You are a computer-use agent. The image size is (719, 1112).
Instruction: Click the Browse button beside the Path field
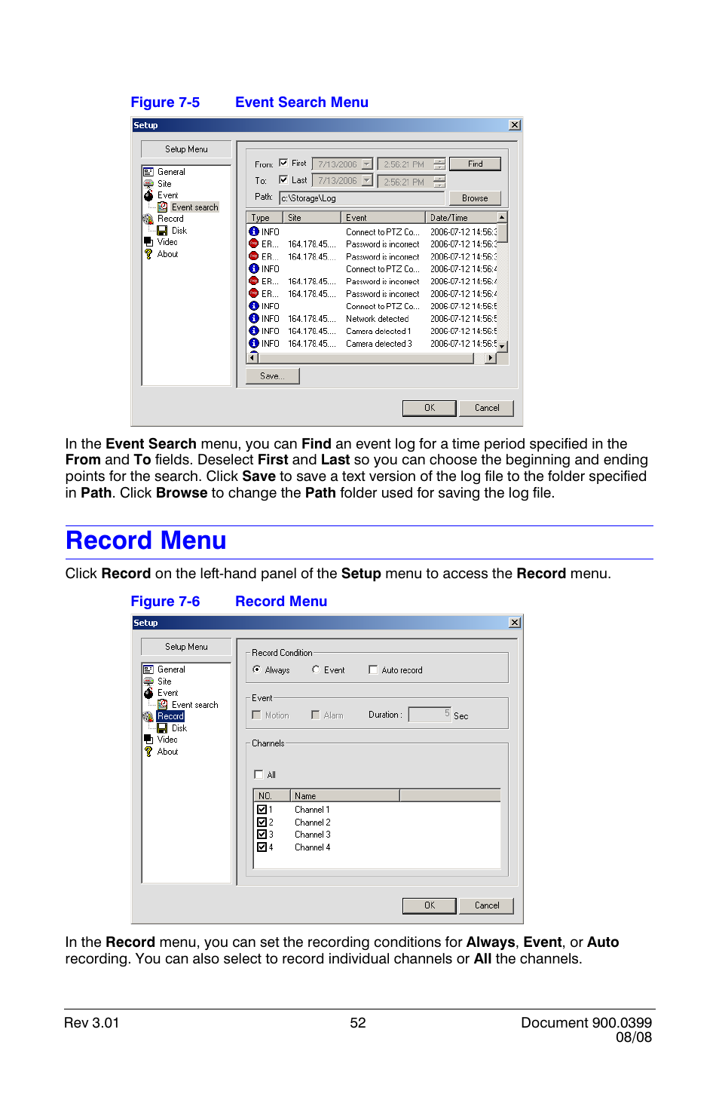(475, 198)
